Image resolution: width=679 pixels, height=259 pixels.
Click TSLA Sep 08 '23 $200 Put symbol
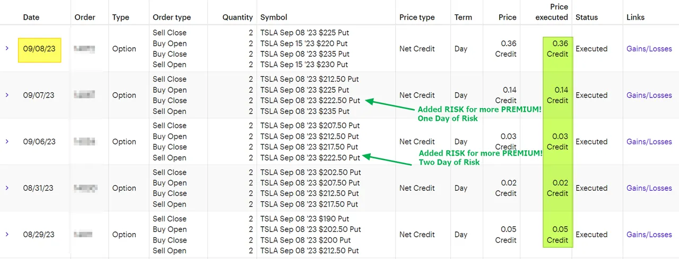click(x=305, y=240)
